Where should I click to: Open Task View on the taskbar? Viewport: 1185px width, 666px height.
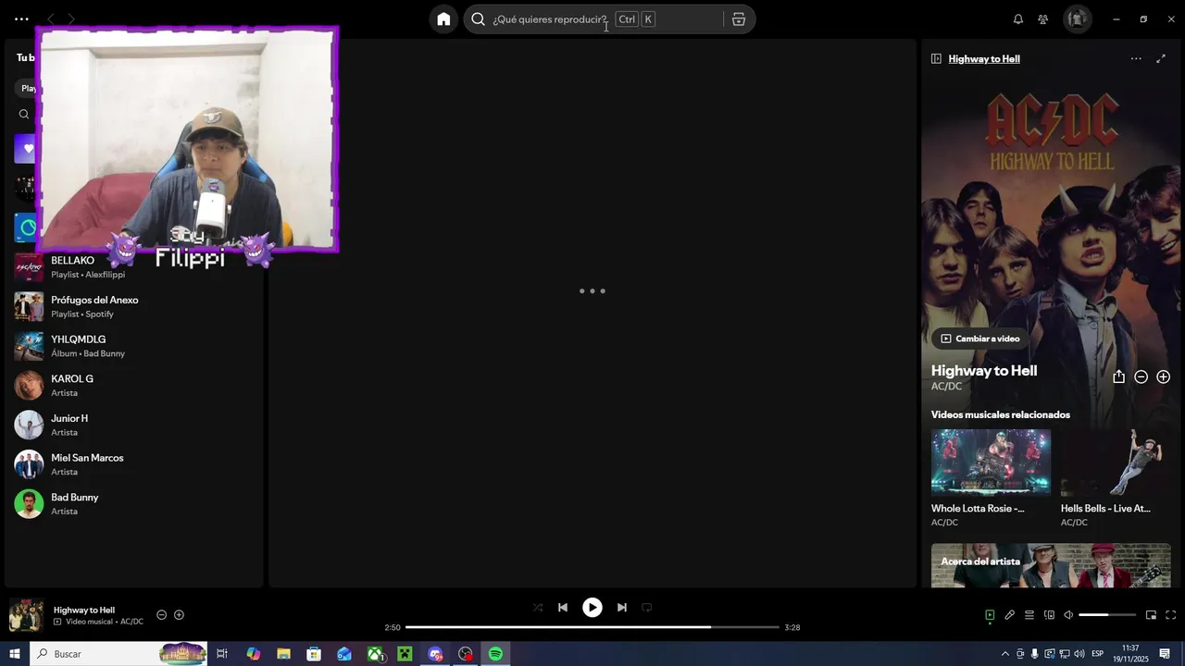click(x=222, y=654)
